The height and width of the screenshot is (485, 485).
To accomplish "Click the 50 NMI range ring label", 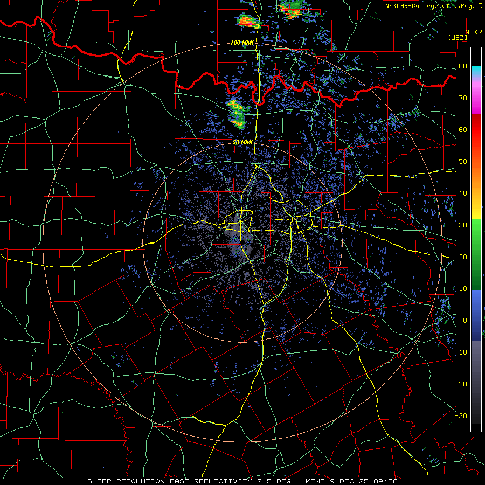I will pos(243,143).
